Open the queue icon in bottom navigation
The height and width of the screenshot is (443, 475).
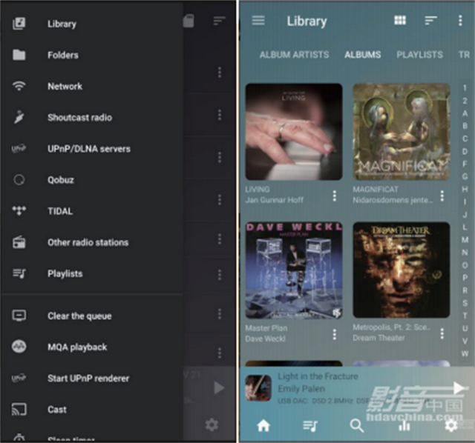tap(310, 426)
